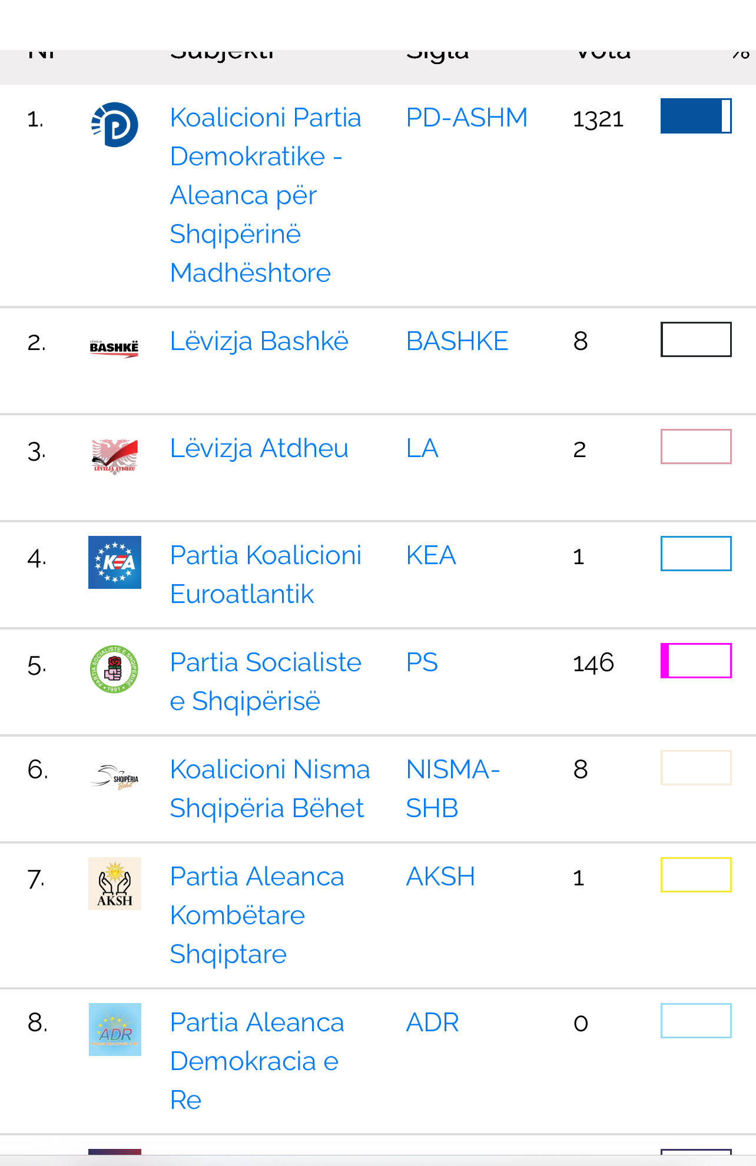Open the Lëvizja Bashkë subject link
Image resolution: width=756 pixels, height=1166 pixels.
tap(259, 341)
